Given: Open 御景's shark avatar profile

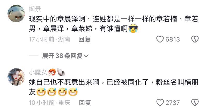Looking at the screenshot, I should (x=16, y=14).
